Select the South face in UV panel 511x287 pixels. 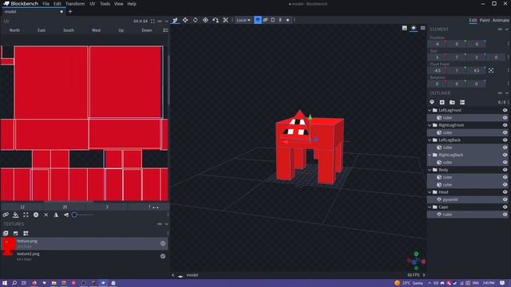[x=69, y=30]
